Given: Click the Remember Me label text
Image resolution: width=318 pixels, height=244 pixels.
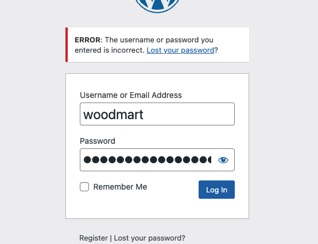Looking at the screenshot, I should [120, 187].
